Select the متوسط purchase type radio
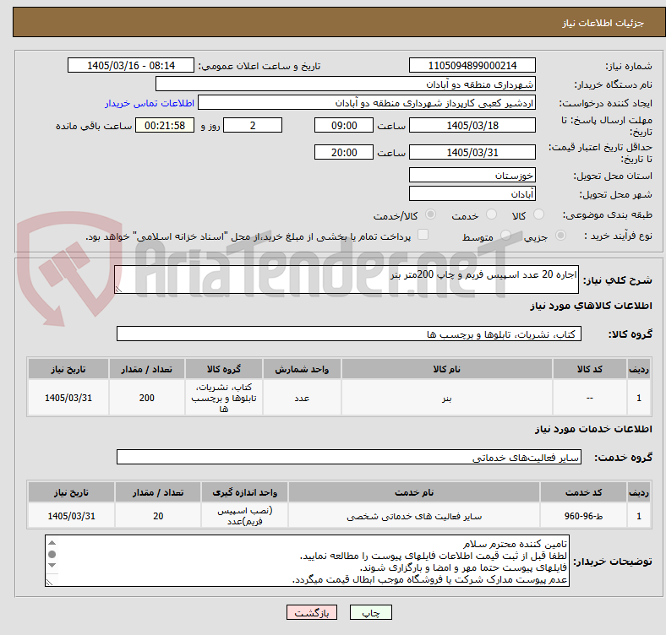Image resolution: width=666 pixels, height=635 pixels. (x=505, y=235)
